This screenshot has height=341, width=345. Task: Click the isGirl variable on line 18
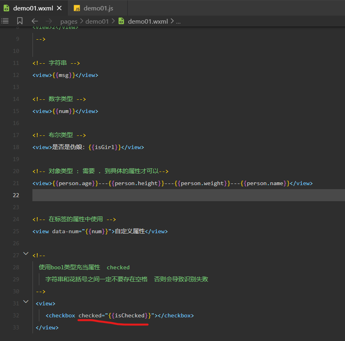pyautogui.click(x=104, y=147)
